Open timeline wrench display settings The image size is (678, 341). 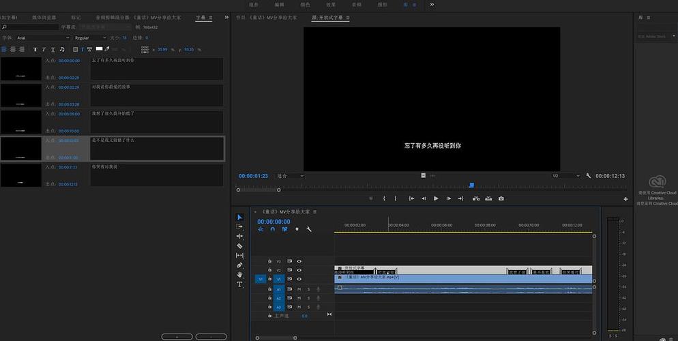[309, 229]
